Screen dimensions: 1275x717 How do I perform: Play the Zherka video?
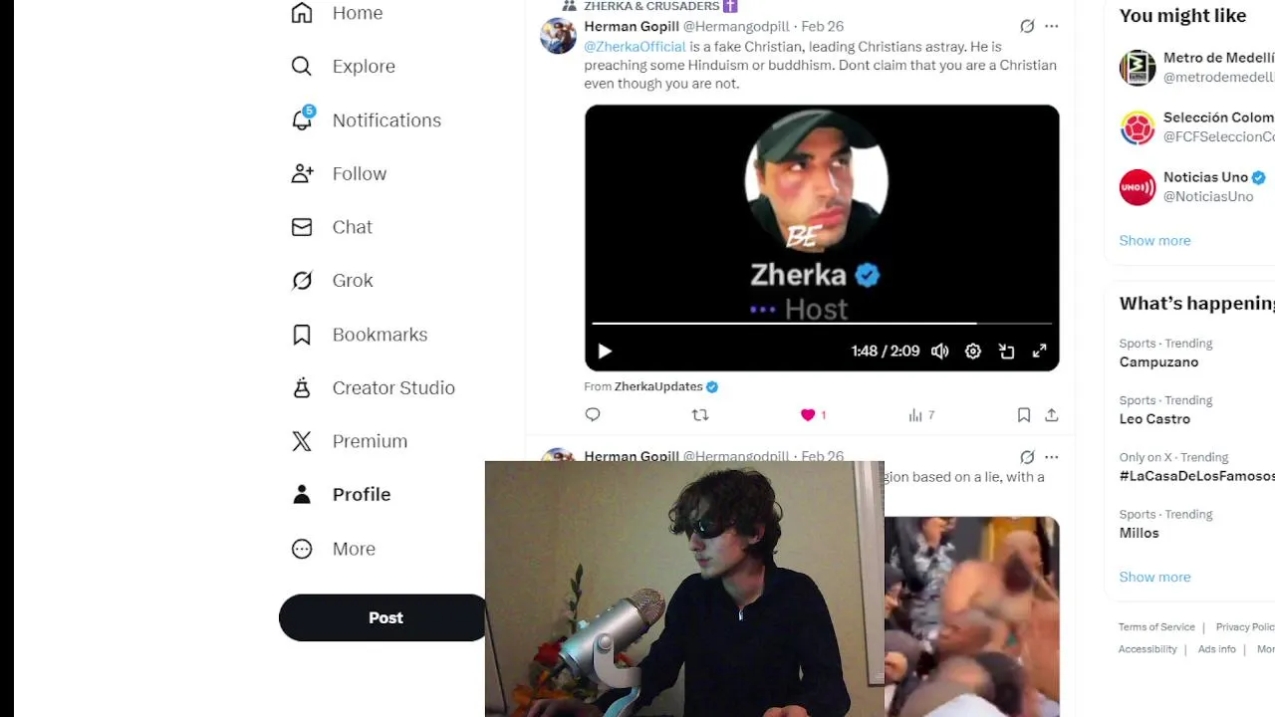coord(605,351)
